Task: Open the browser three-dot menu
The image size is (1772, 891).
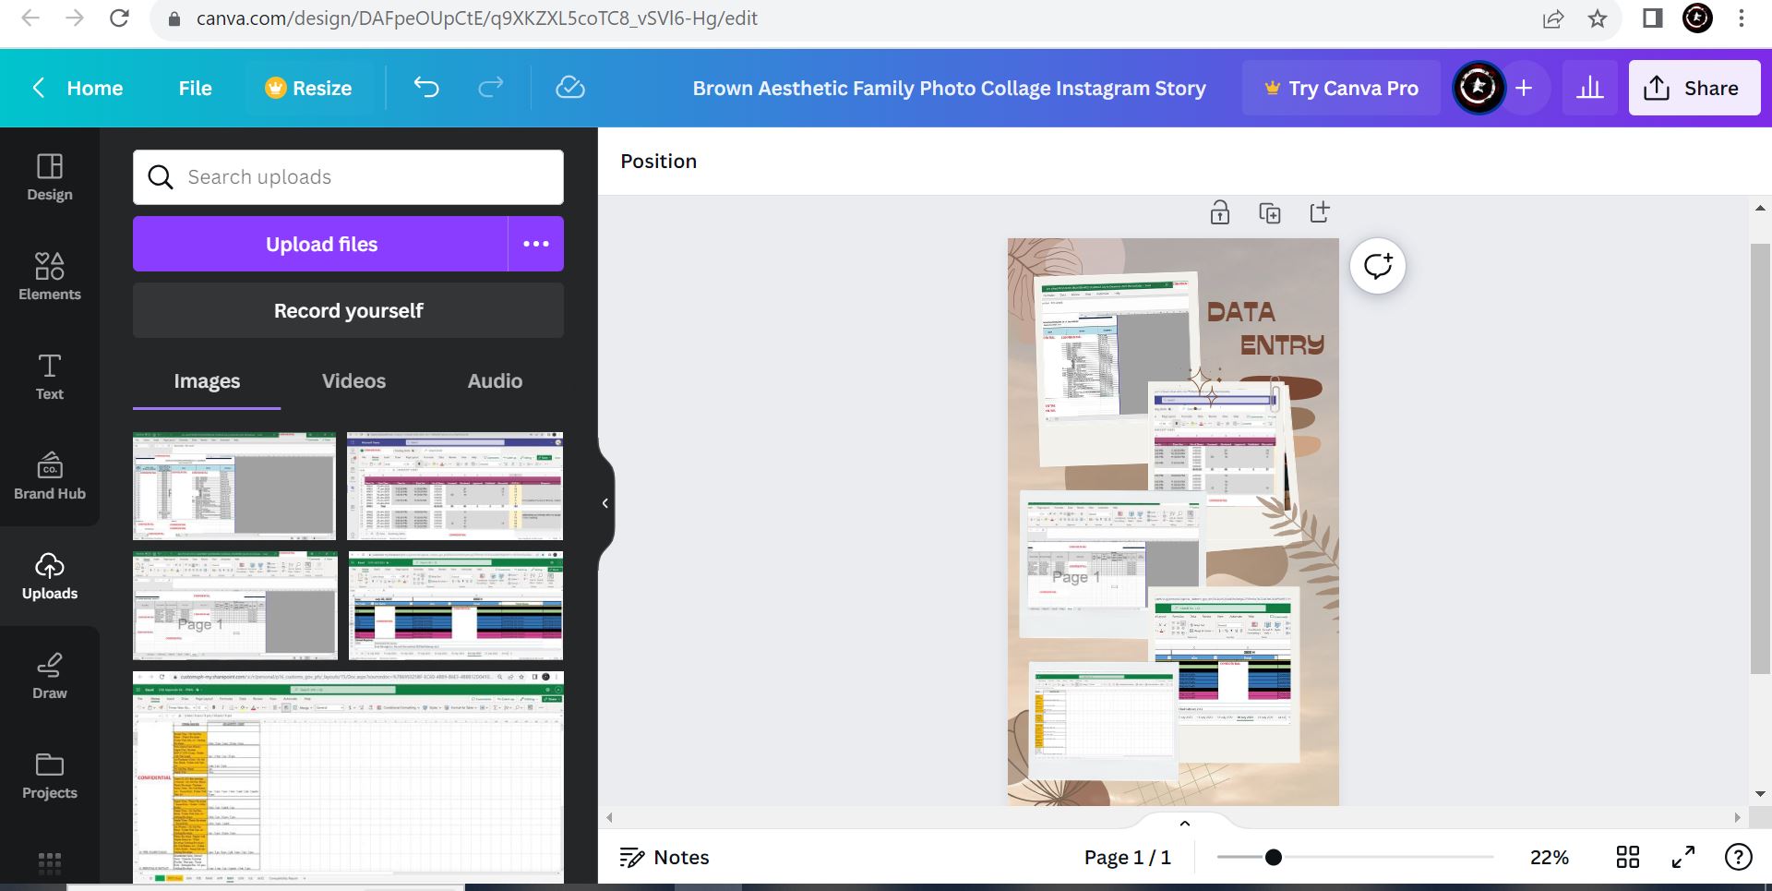Action: point(1742,18)
